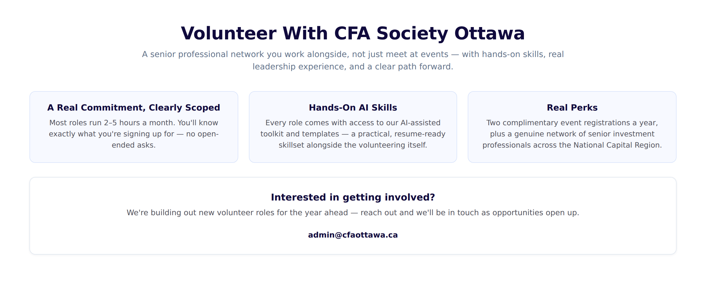Click the Hands-On AI Skills card panel

[x=353, y=127]
